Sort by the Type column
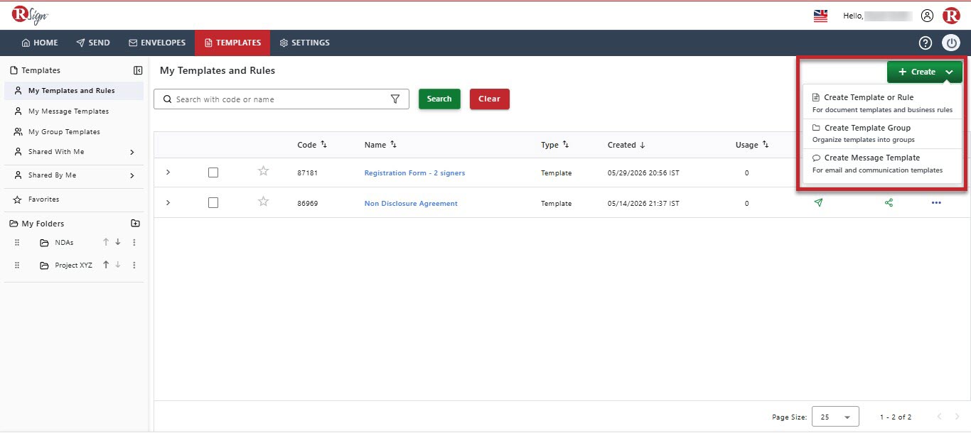 pyautogui.click(x=566, y=145)
